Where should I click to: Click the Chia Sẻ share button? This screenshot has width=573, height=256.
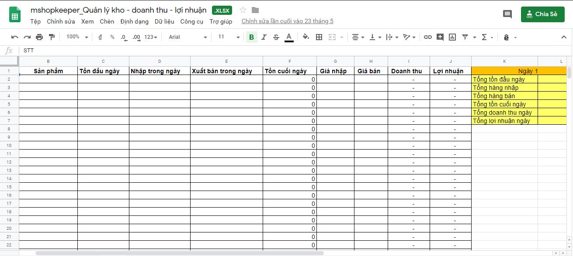[x=542, y=14]
